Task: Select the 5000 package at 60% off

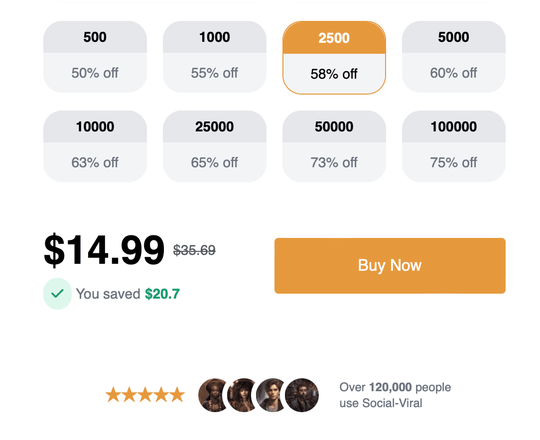Action: click(x=453, y=56)
